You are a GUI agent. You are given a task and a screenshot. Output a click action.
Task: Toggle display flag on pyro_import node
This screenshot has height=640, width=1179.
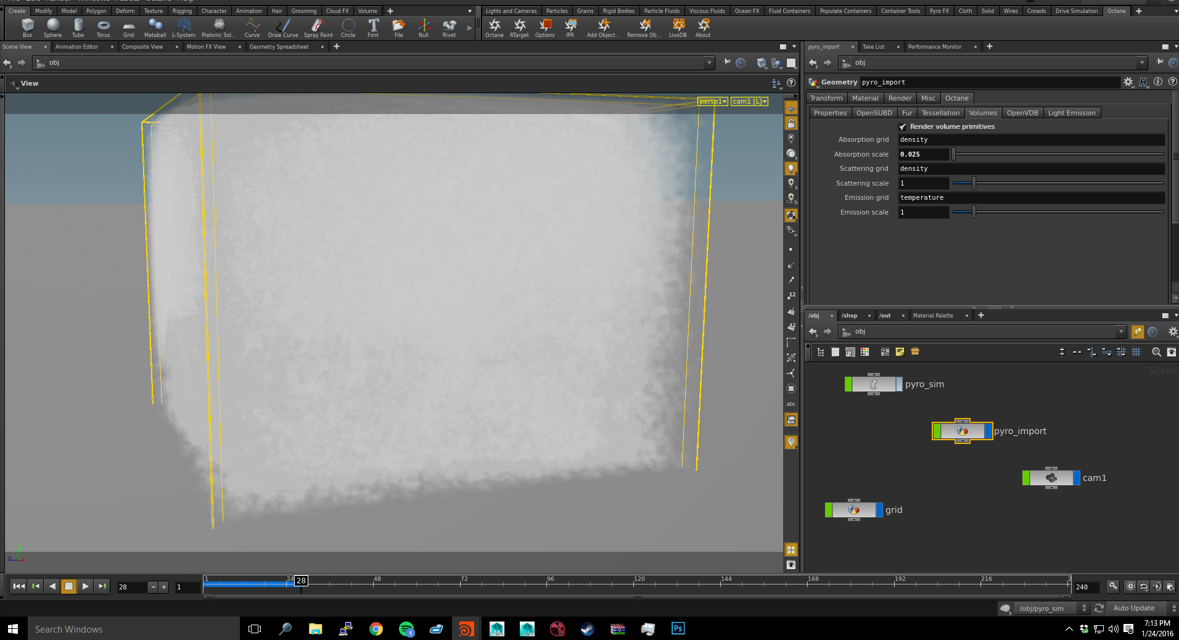click(988, 431)
